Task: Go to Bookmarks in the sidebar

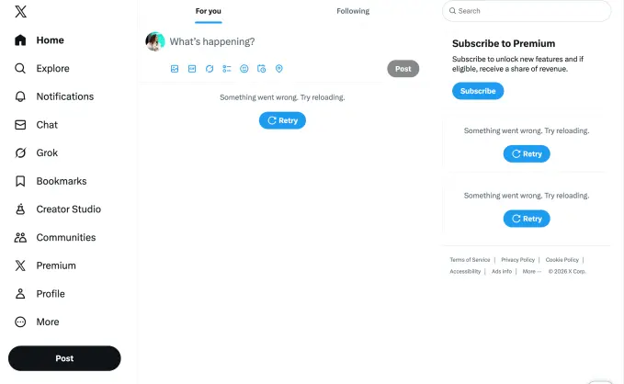Action: (x=61, y=181)
